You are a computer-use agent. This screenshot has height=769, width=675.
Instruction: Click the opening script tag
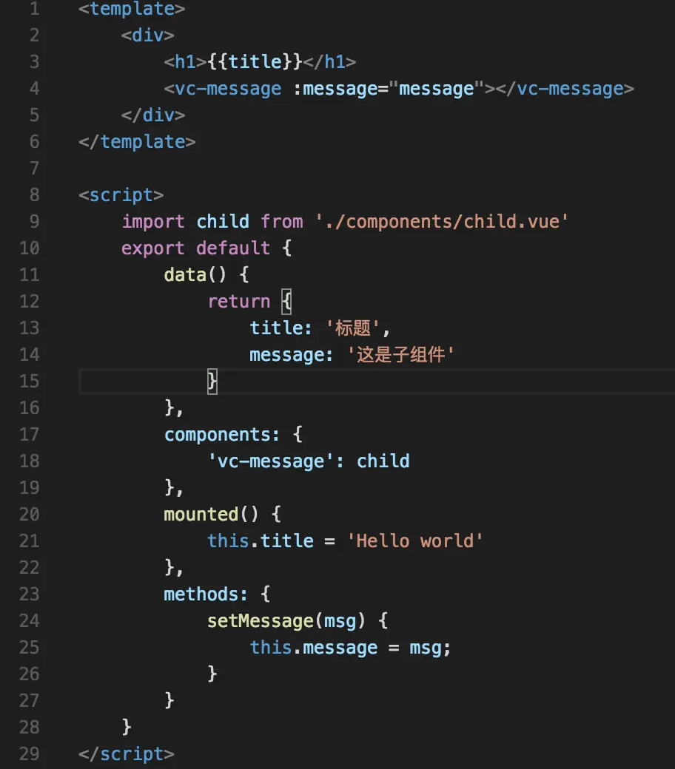121,195
